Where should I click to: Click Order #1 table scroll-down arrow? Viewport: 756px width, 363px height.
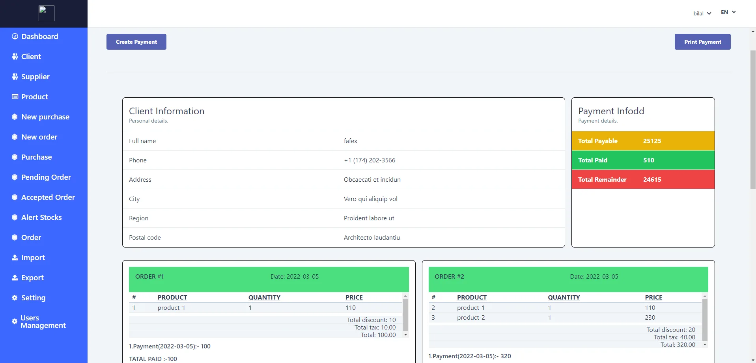pos(405,335)
